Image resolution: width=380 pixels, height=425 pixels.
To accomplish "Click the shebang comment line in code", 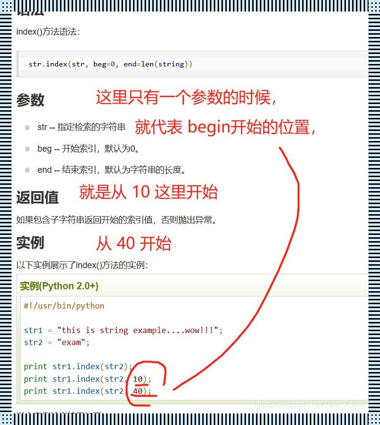I will tap(64, 306).
